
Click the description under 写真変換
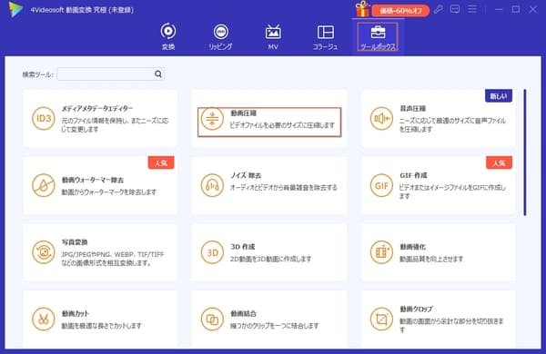113,259
